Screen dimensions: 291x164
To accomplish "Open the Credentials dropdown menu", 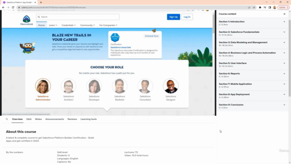I will coord(69,25).
